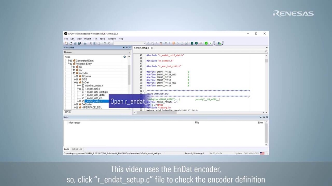Click the Messages column header
Viewport: 332px width, 186px height.
click(74, 123)
